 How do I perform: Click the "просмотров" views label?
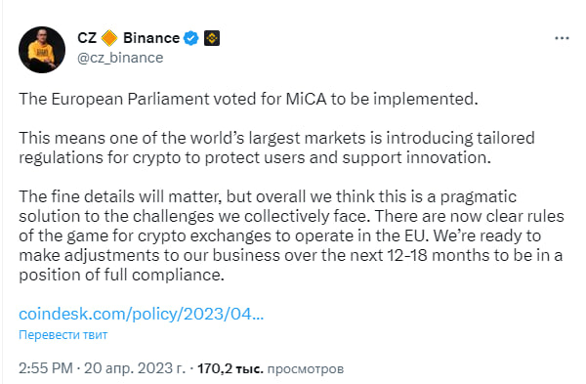click(x=306, y=369)
